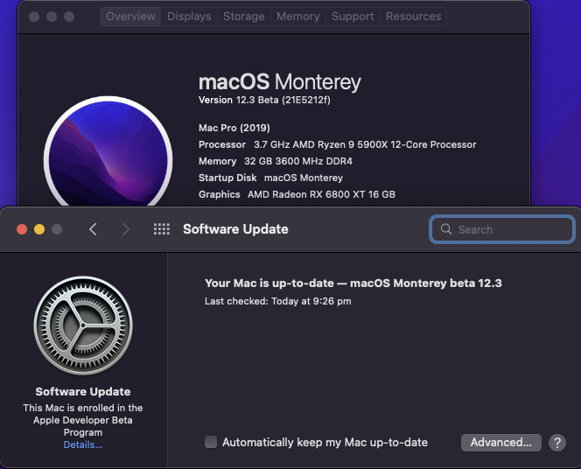Viewport: 581px width, 469px height.
Task: Minimize Software Update with the yellow button
Action: point(39,229)
